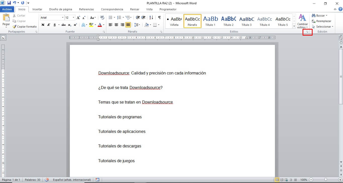Open the Change Case (Aa) dropdown
Screen dimensions: 343x183
(93, 18)
